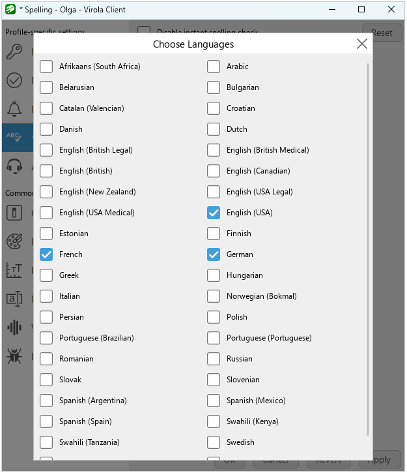
Task: Click the Hungarian label
Action: tap(244, 275)
